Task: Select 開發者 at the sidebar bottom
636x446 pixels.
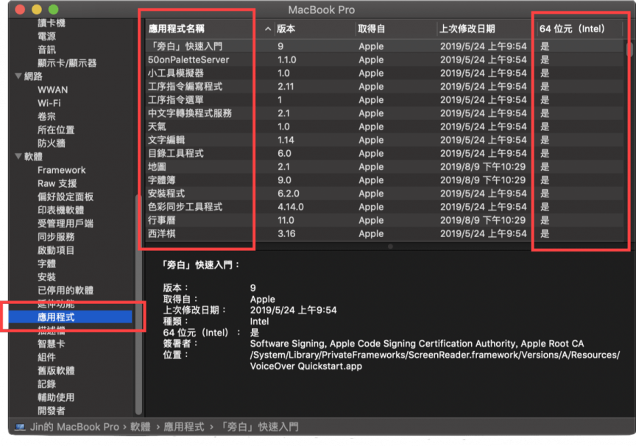Action: [52, 411]
